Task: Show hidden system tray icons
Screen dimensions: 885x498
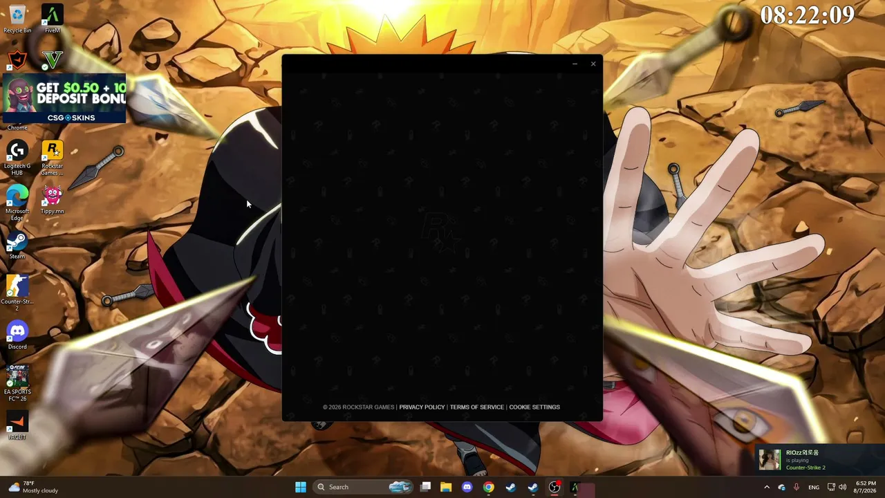Action: click(766, 487)
